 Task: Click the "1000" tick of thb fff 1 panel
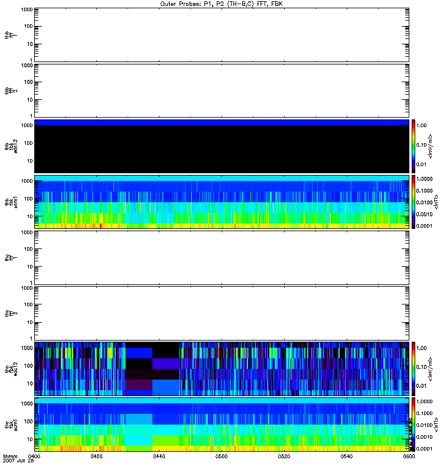tap(27, 9)
